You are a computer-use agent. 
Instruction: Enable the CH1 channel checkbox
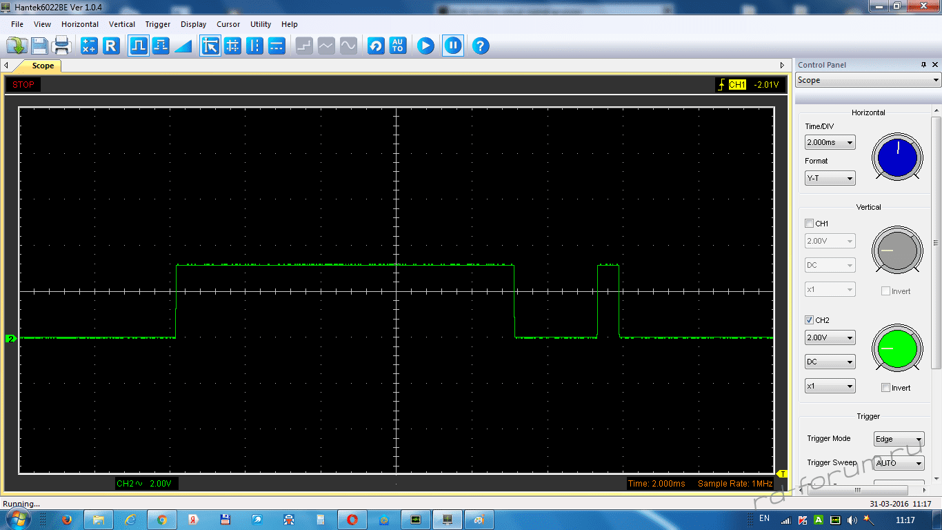tap(810, 224)
